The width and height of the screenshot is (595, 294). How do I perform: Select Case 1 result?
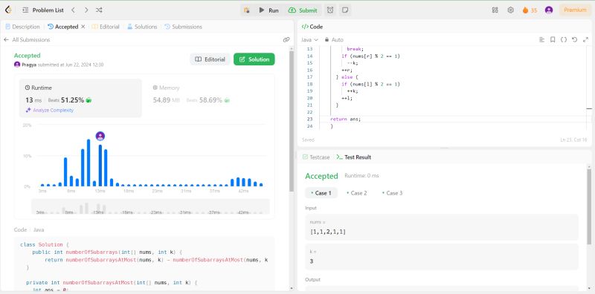pyautogui.click(x=321, y=193)
